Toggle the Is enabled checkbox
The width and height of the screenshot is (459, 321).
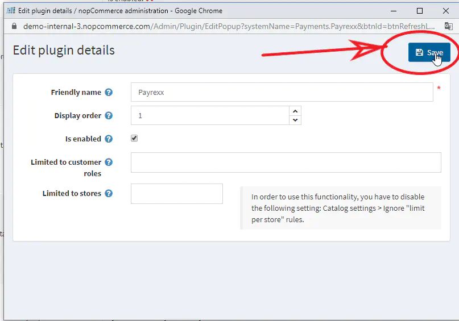134,139
